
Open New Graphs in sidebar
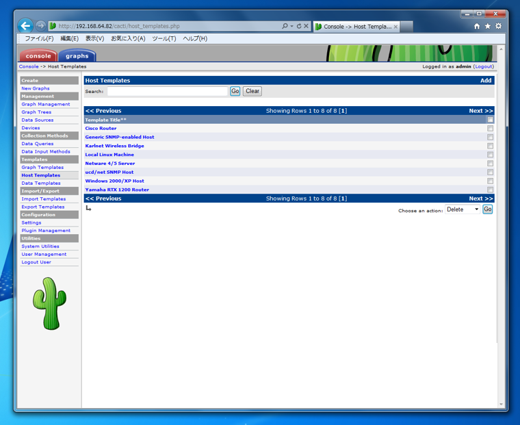[x=36, y=88]
